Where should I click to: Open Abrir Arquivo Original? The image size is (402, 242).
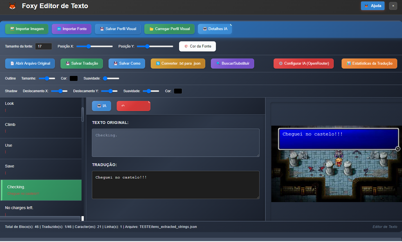coord(30,64)
